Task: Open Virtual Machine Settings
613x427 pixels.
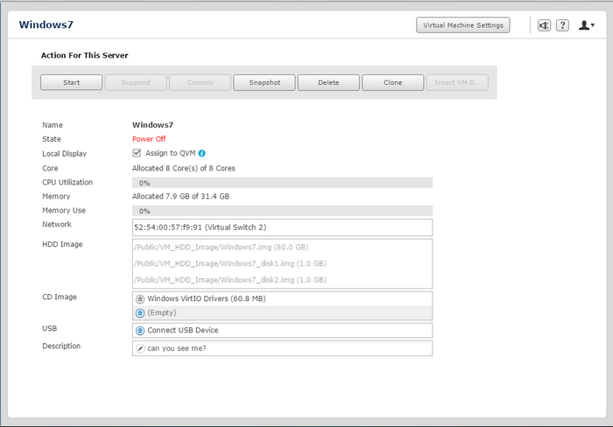Action: 462,25
